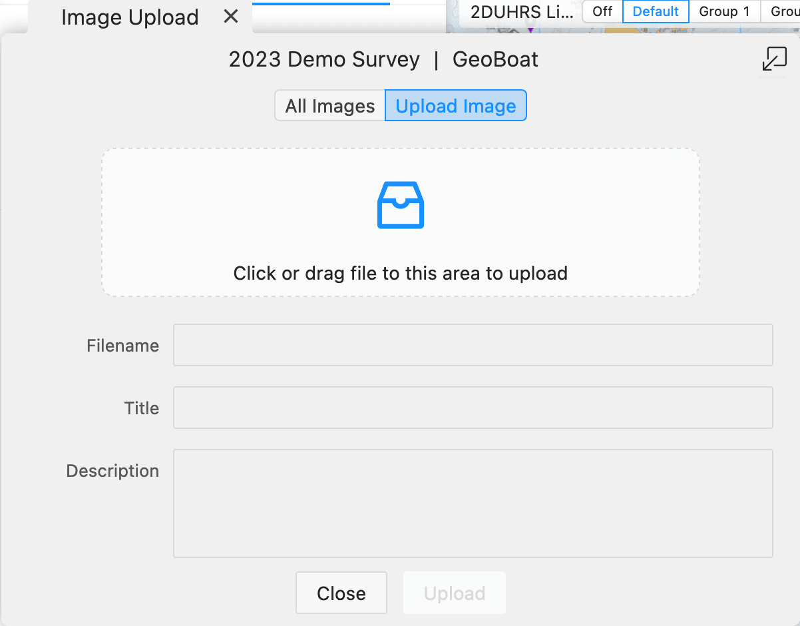
Task: Click the Description field label
Action: (x=112, y=471)
